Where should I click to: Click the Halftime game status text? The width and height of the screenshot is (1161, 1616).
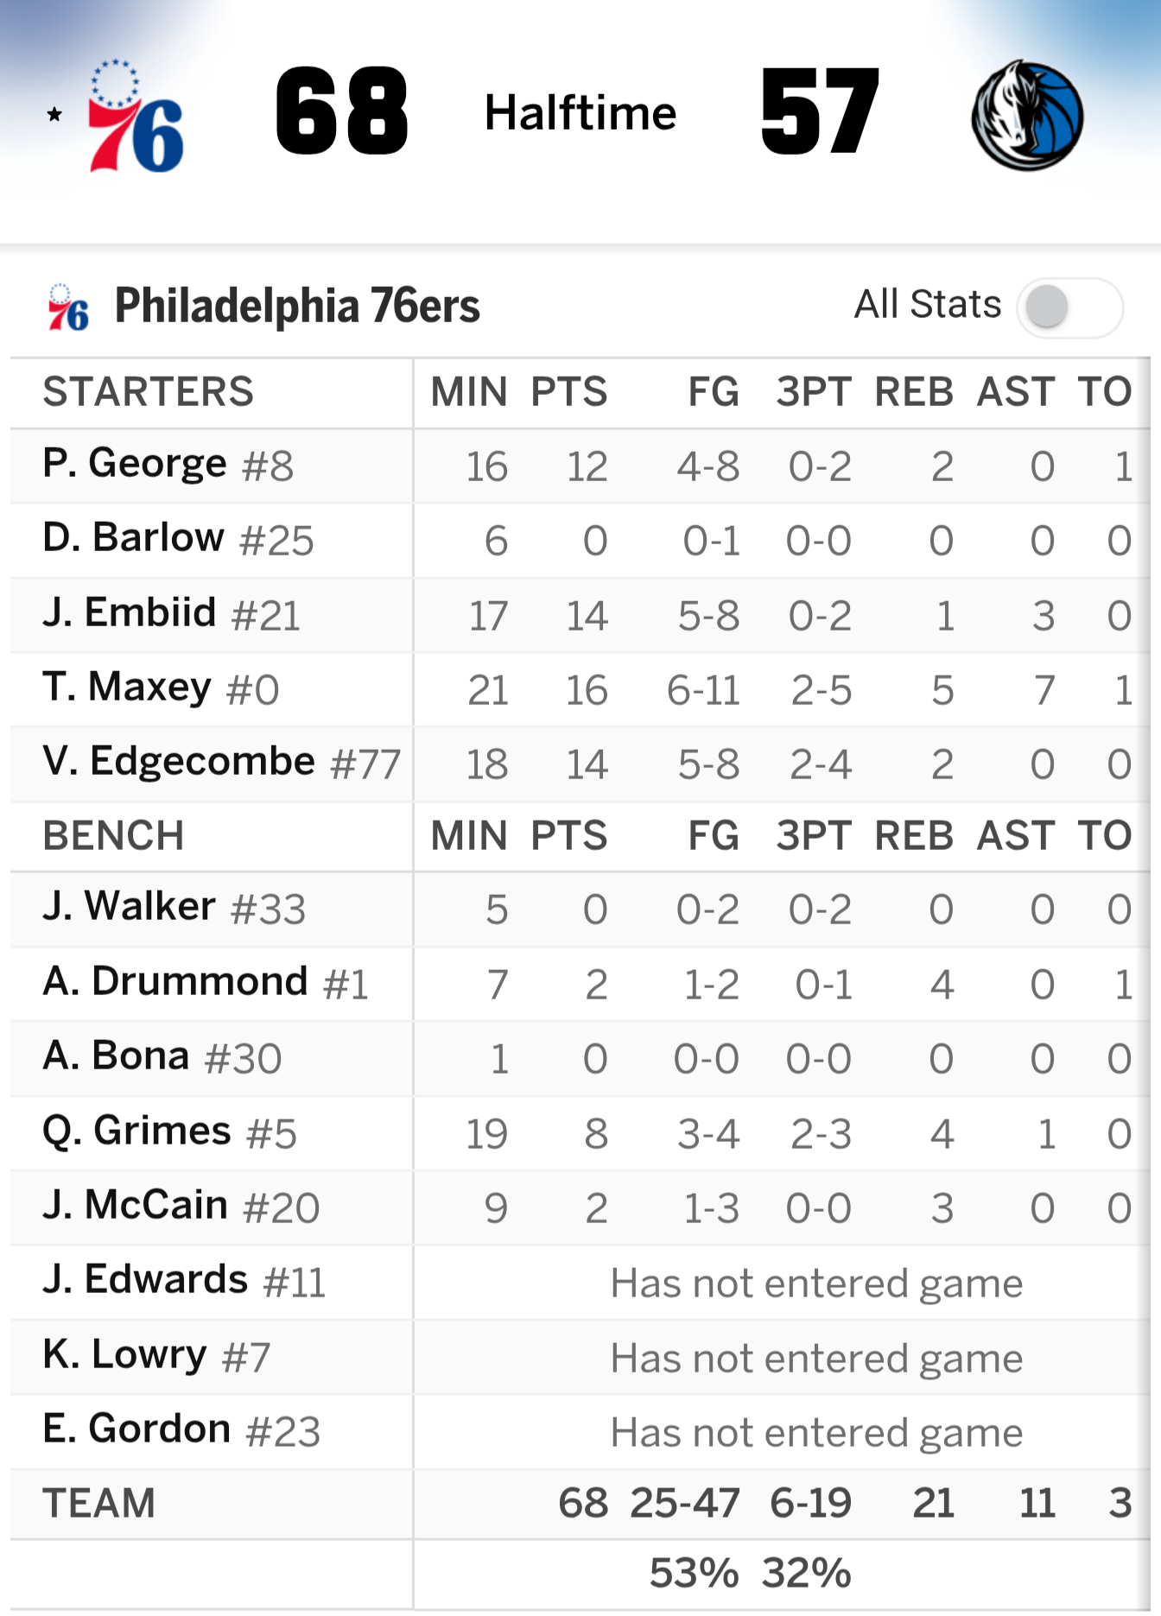580,113
